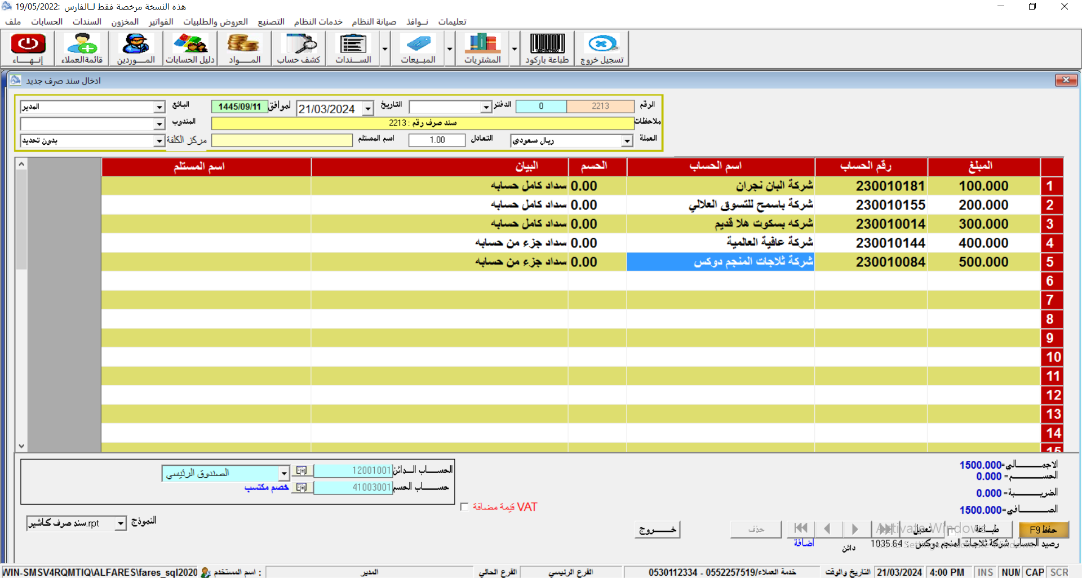
Task: Click the receiver name اسم المستلم field
Action: [x=282, y=140]
